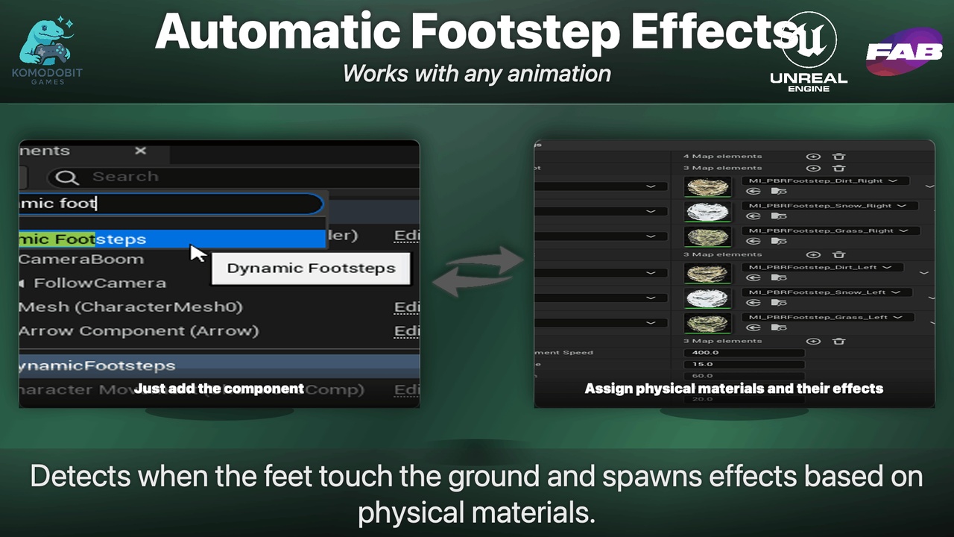Open the MI_PBRFootstep_Dirt_Right material dropdown

coord(826,180)
